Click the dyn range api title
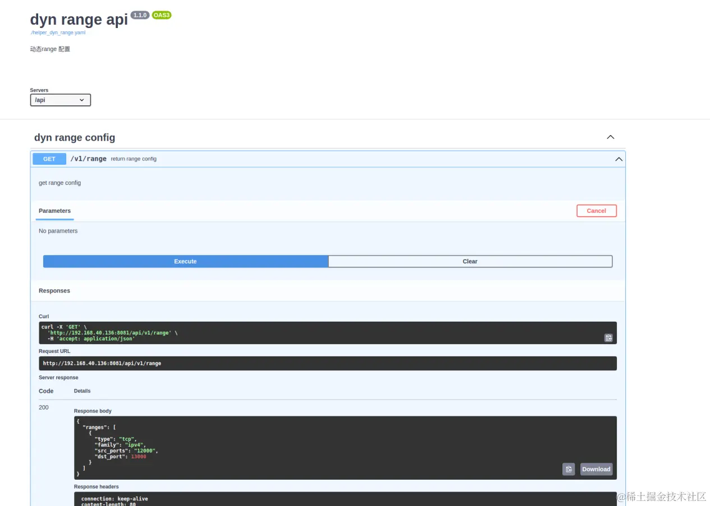Viewport: 710px width, 506px height. [79, 20]
